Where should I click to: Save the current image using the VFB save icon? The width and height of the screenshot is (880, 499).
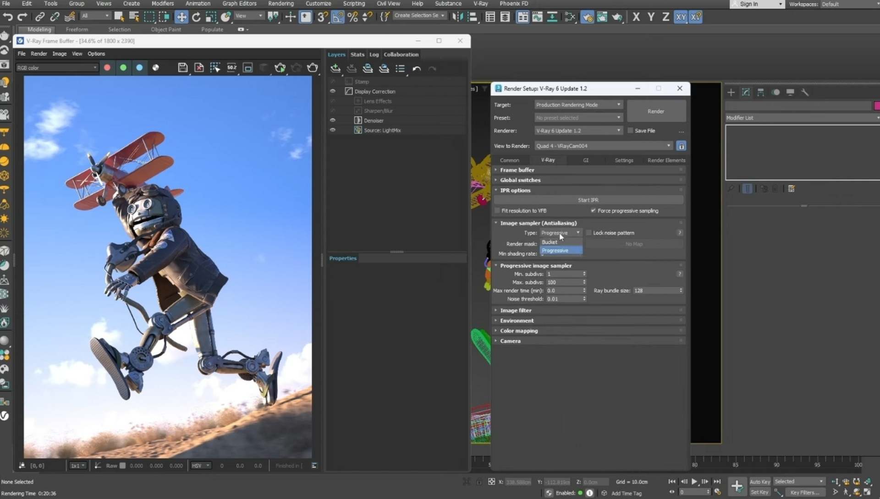tap(183, 67)
